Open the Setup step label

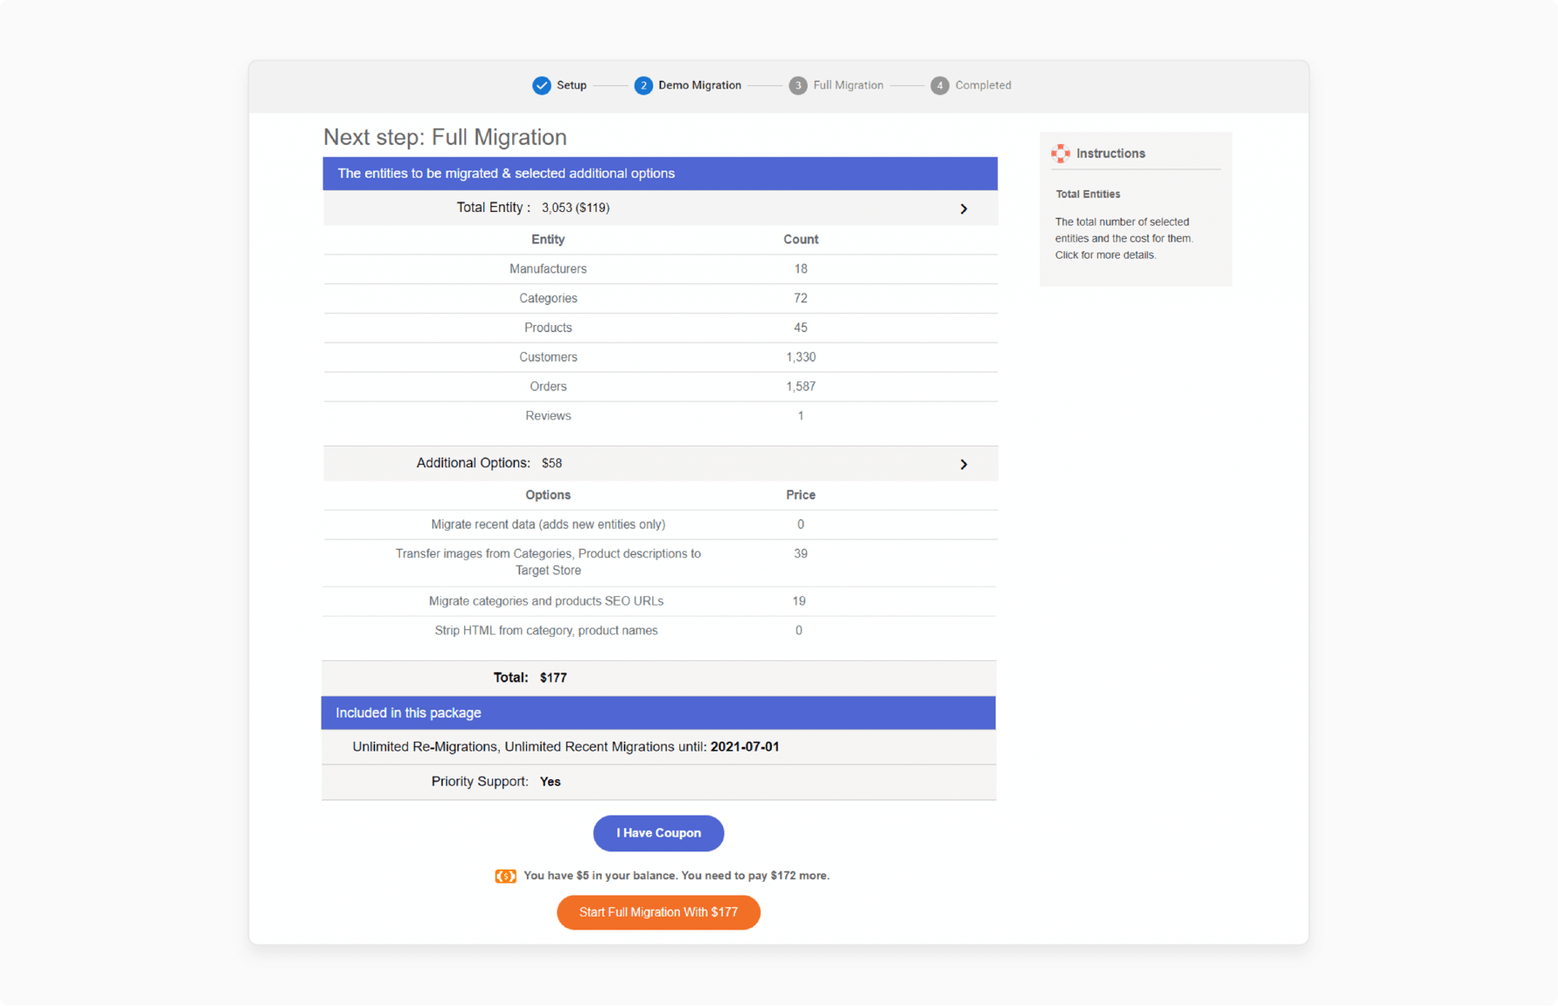[571, 85]
